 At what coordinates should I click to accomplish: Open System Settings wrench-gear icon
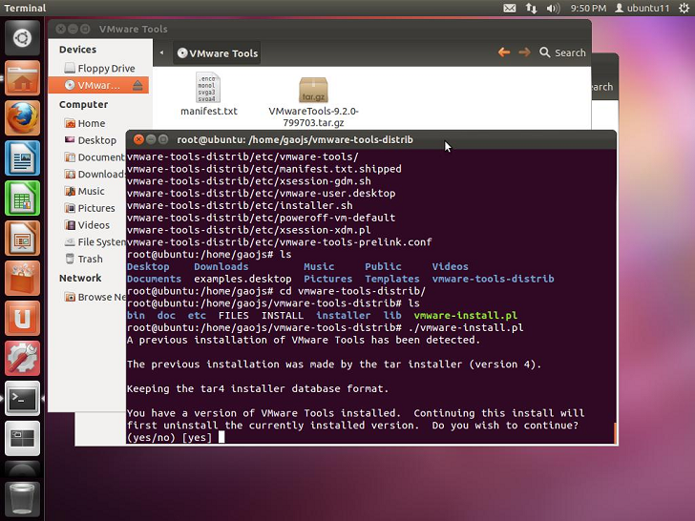[x=22, y=358]
